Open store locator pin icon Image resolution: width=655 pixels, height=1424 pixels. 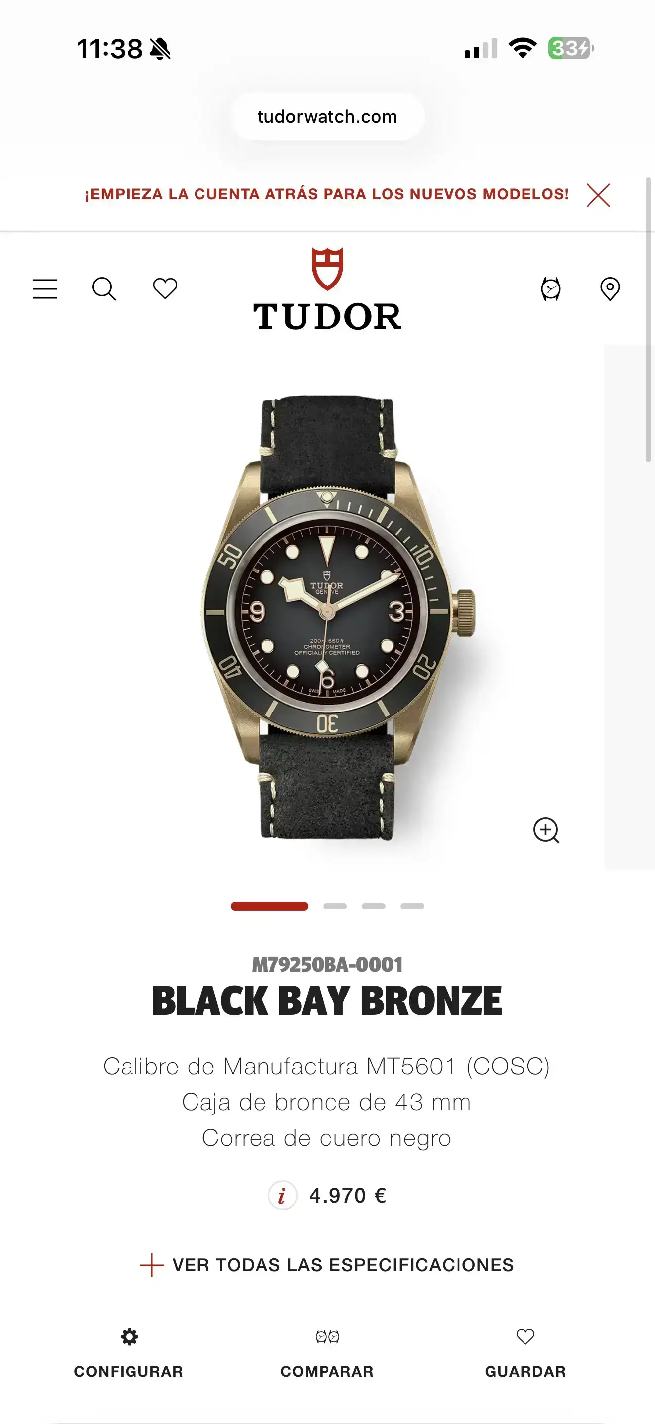click(x=610, y=288)
